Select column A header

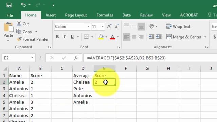[x=19, y=68]
